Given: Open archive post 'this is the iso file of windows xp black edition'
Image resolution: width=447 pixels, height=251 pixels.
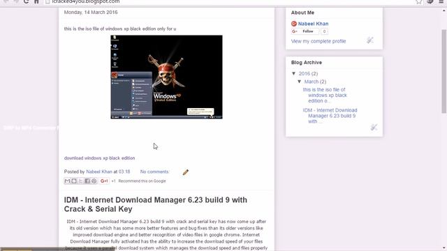Looking at the screenshot, I should (325, 95).
